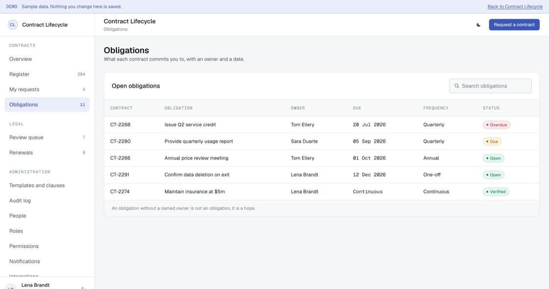The height and width of the screenshot is (289, 549).
Task: Open the Audit log page
Action: coord(47,200)
